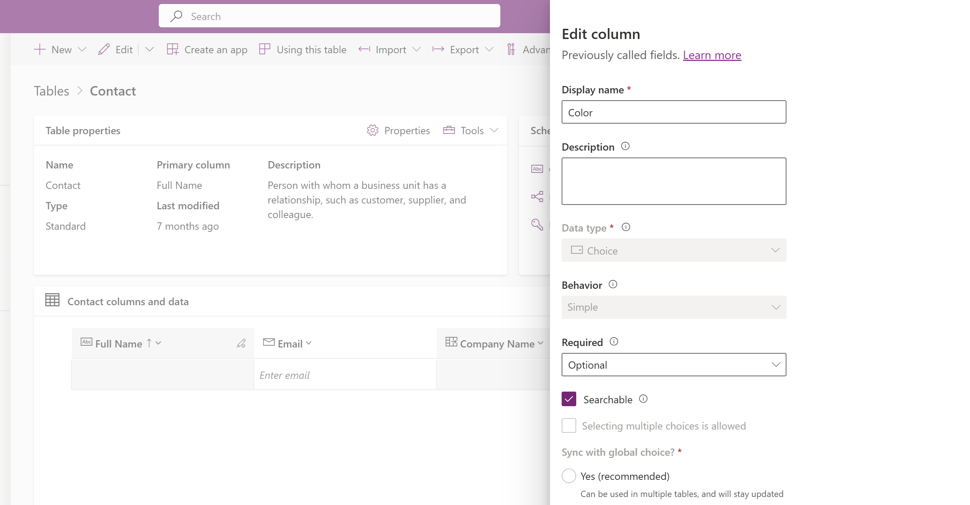970x505 pixels.
Task: Click the Display name input field
Action: (674, 112)
